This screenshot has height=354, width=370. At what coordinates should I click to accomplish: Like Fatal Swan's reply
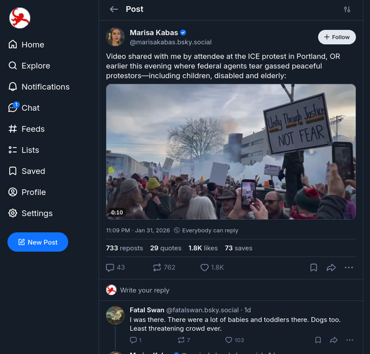pos(234,340)
